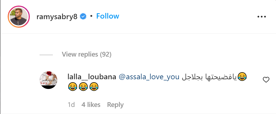Click the gradient story ring around the avatar
This screenshot has width=276, height=114.
pyautogui.click(x=19, y=17)
